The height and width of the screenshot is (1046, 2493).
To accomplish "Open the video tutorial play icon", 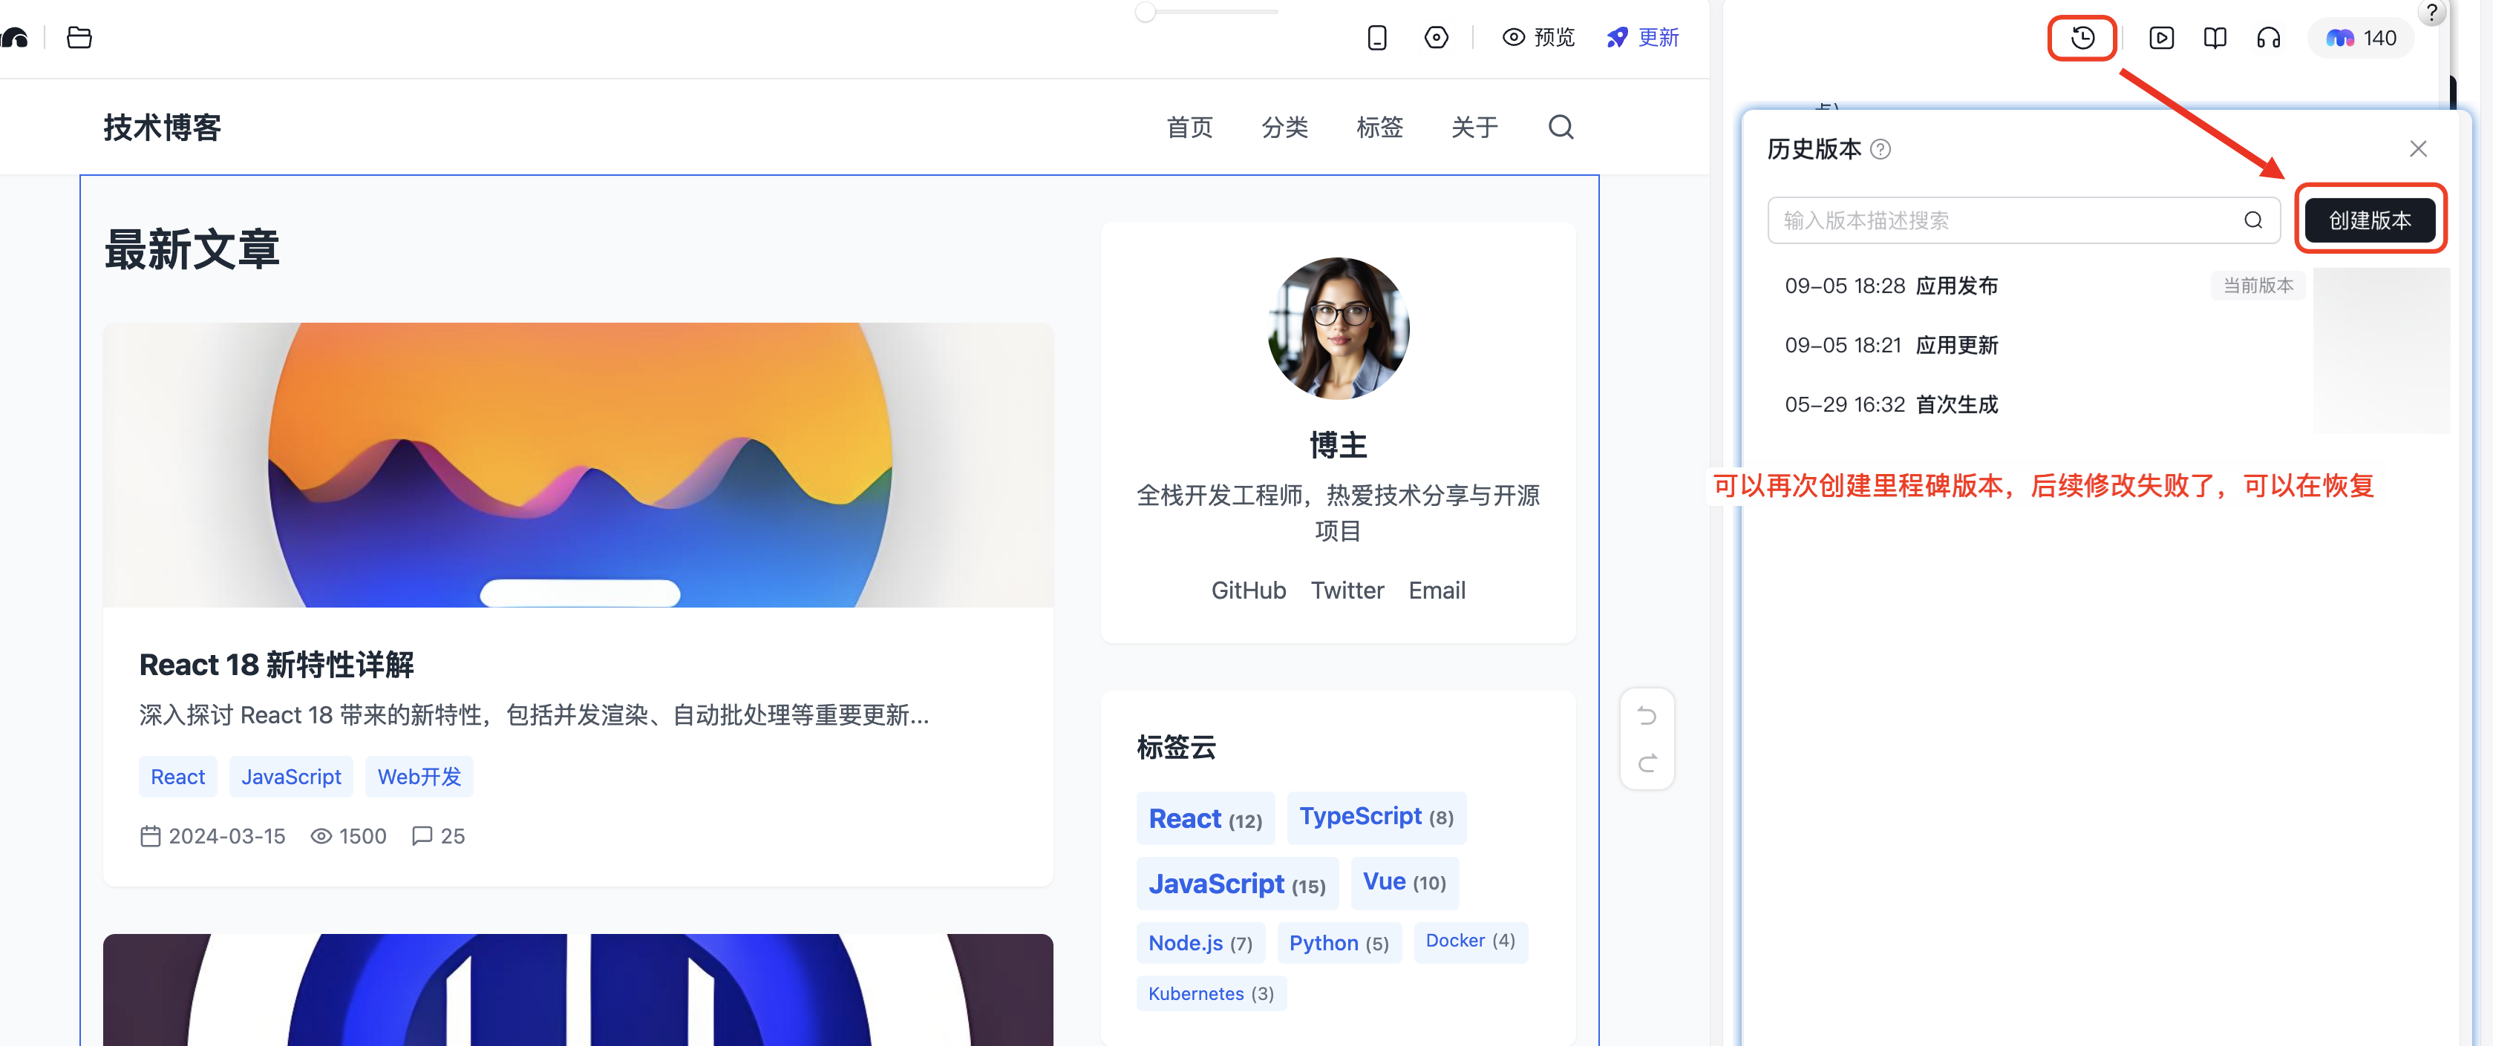I will [2161, 38].
